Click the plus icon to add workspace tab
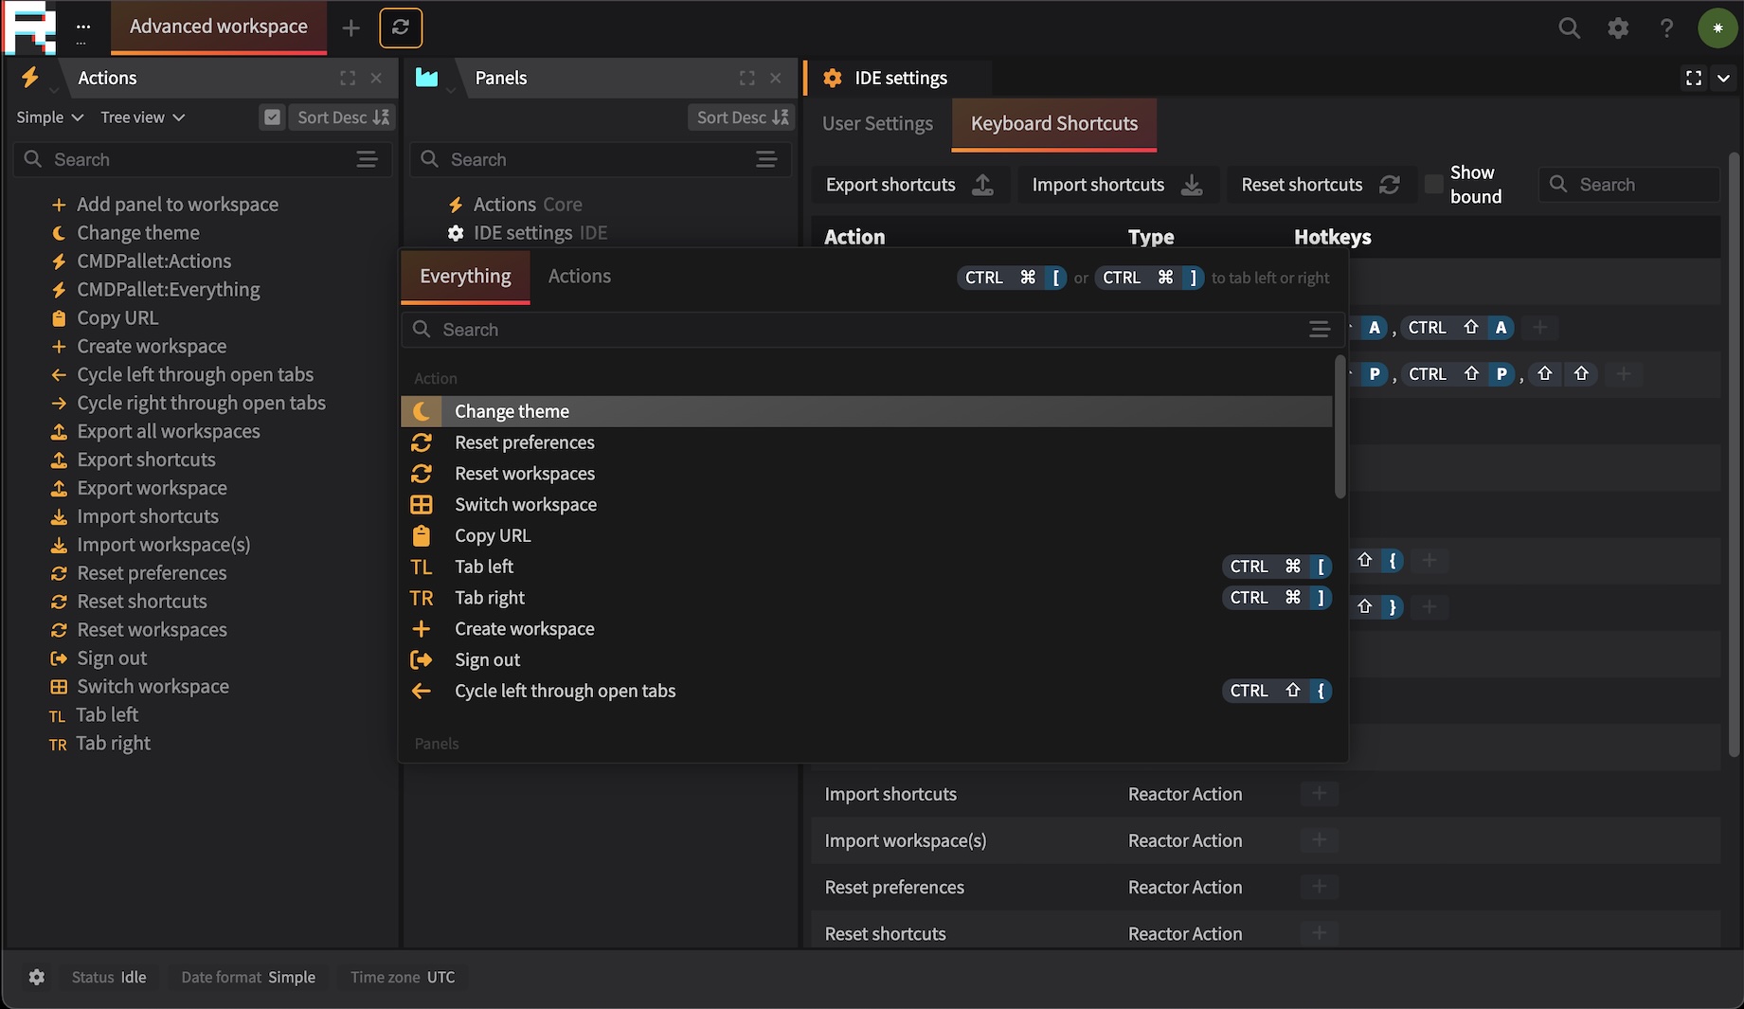 351,28
